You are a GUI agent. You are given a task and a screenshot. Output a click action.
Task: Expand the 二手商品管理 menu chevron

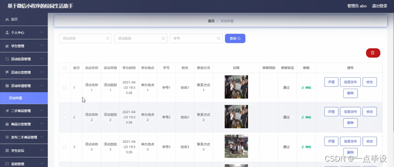42,111
